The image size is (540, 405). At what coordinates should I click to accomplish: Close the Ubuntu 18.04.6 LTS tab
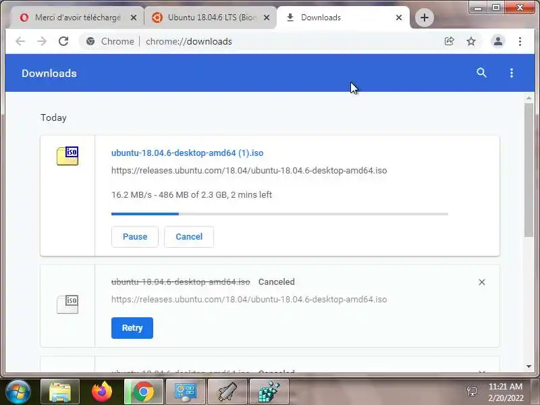pyautogui.click(x=267, y=18)
